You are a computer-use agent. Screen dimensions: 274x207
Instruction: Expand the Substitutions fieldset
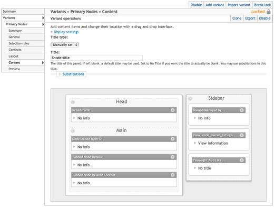(x=73, y=74)
